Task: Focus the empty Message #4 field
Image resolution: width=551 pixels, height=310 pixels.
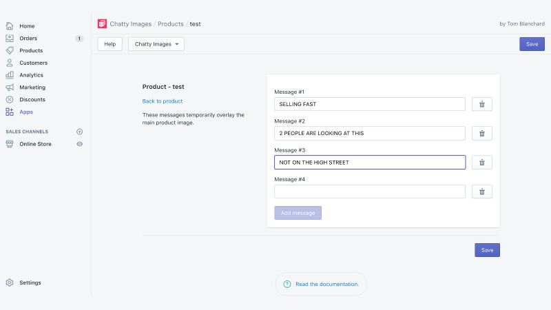Action: (x=370, y=192)
